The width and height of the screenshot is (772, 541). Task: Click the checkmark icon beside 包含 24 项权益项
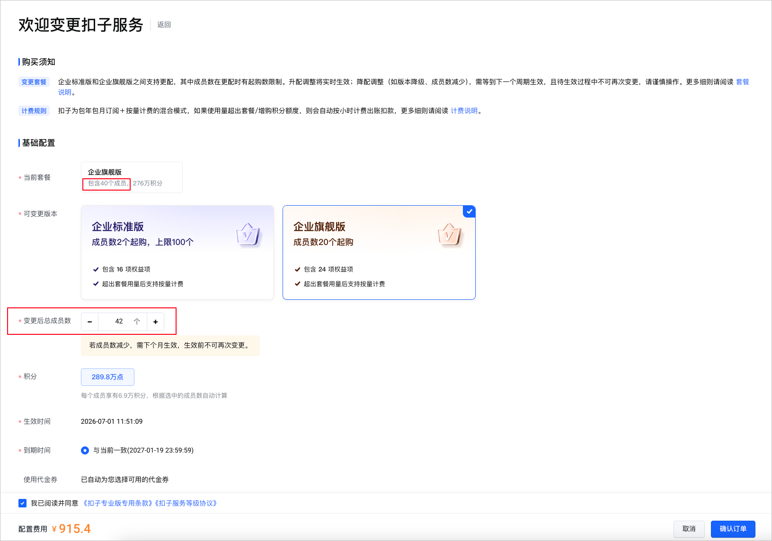tap(298, 270)
